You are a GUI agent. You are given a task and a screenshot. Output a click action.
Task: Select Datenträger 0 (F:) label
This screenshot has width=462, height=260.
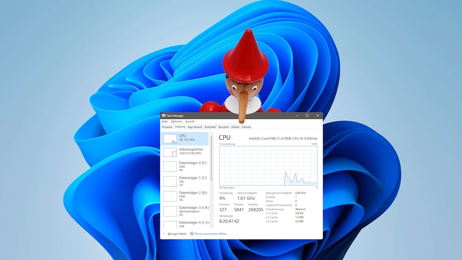point(193,163)
